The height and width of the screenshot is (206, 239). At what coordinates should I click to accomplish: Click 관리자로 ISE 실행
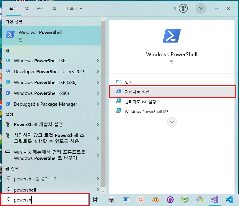[171, 101]
